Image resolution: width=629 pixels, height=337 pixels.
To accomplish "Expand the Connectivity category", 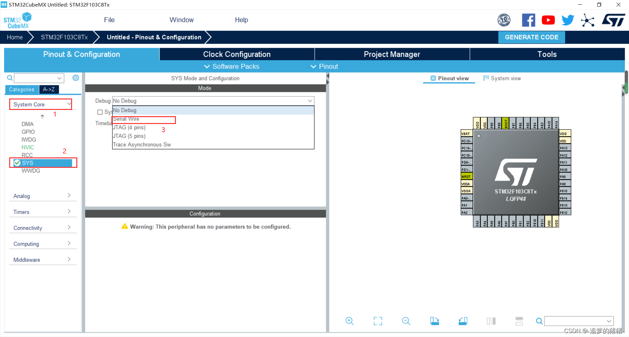I will click(x=43, y=228).
